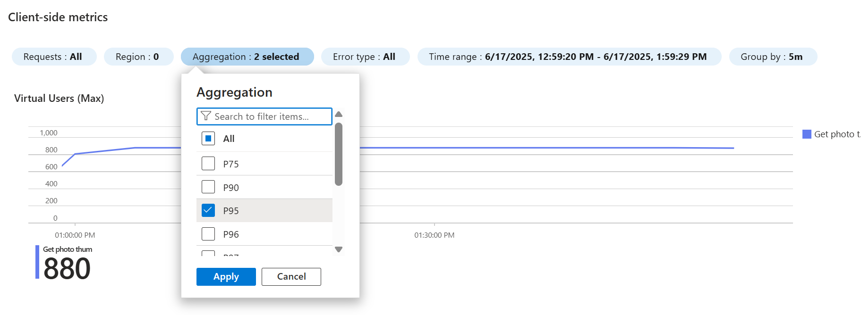Cancel the Aggregation popup
861x315 pixels.
coord(291,277)
